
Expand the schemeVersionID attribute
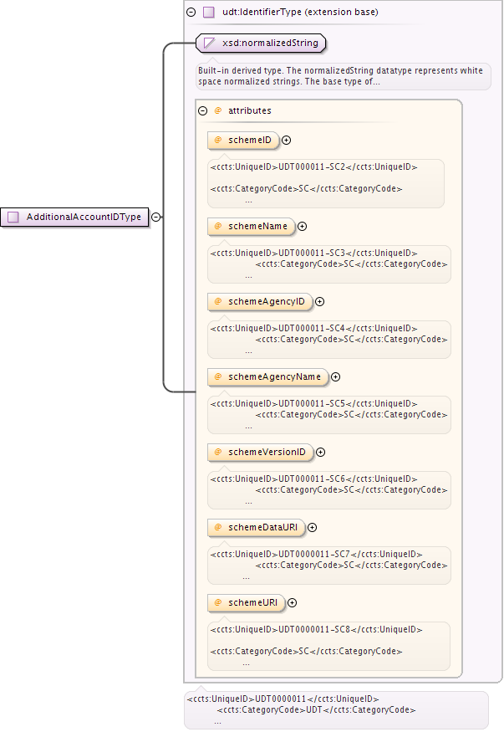tap(320, 452)
